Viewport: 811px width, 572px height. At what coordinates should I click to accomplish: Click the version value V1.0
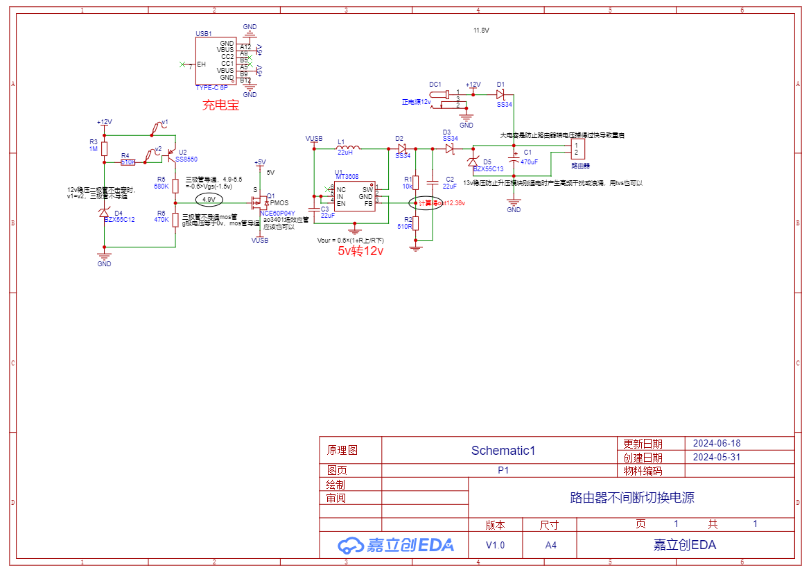[x=495, y=545]
